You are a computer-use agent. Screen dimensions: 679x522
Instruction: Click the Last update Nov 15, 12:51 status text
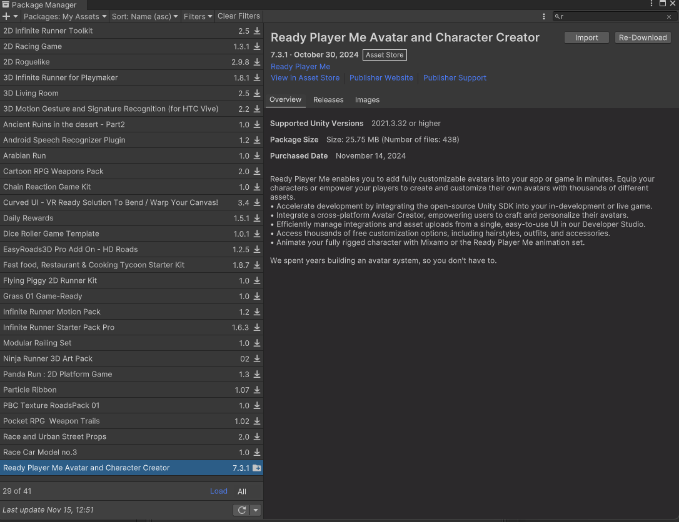tap(48, 510)
